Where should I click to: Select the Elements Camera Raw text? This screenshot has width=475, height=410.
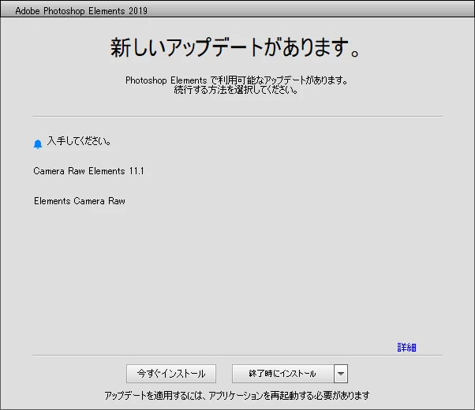click(x=80, y=201)
